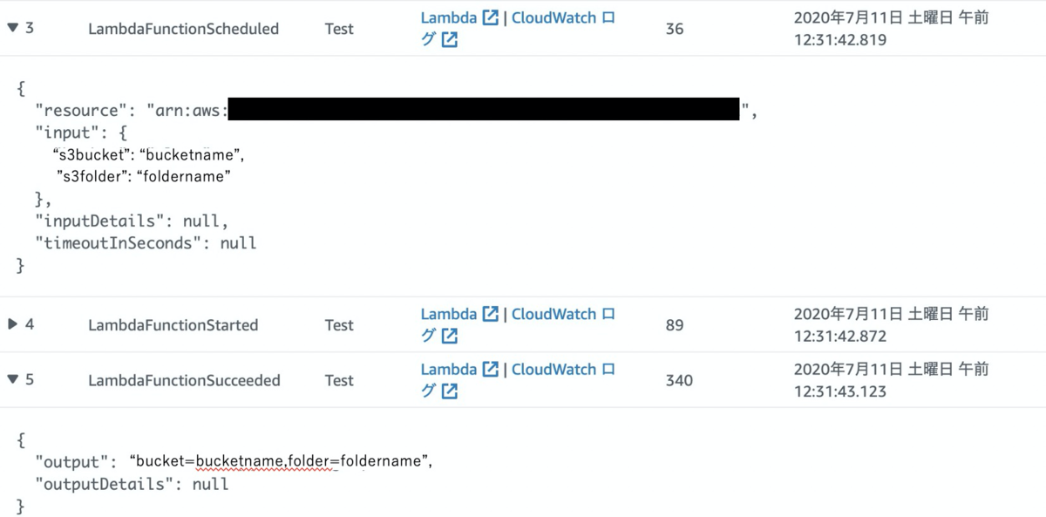This screenshot has height=517, width=1046.
Task: Select LambdaFunctionStarted event type text
Action: [173, 325]
